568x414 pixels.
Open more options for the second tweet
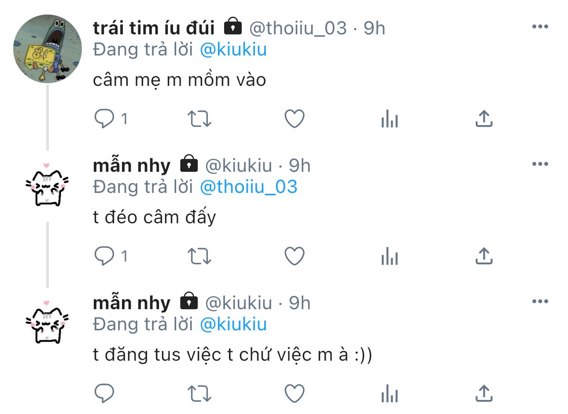click(x=540, y=164)
